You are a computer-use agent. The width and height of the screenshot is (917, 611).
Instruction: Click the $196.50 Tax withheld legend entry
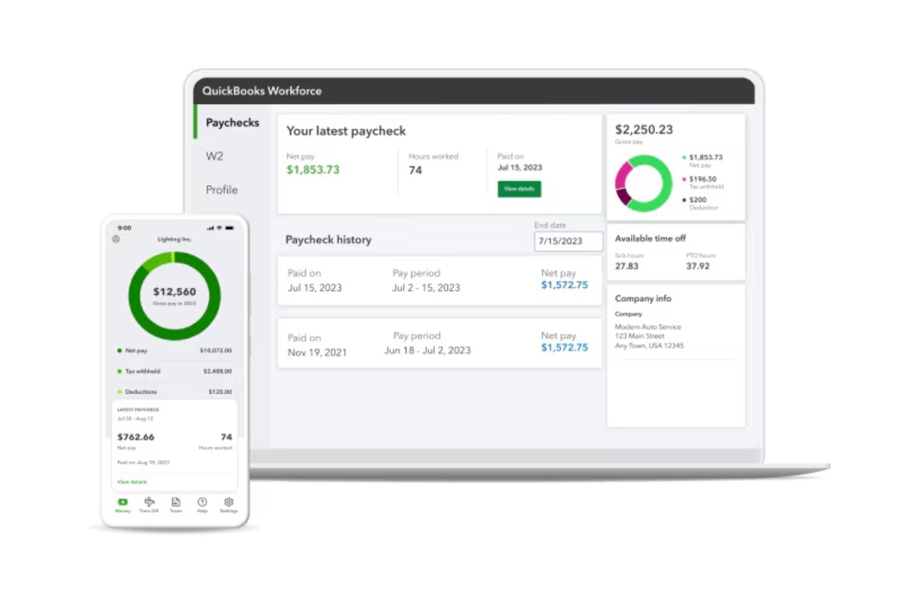[x=703, y=182]
